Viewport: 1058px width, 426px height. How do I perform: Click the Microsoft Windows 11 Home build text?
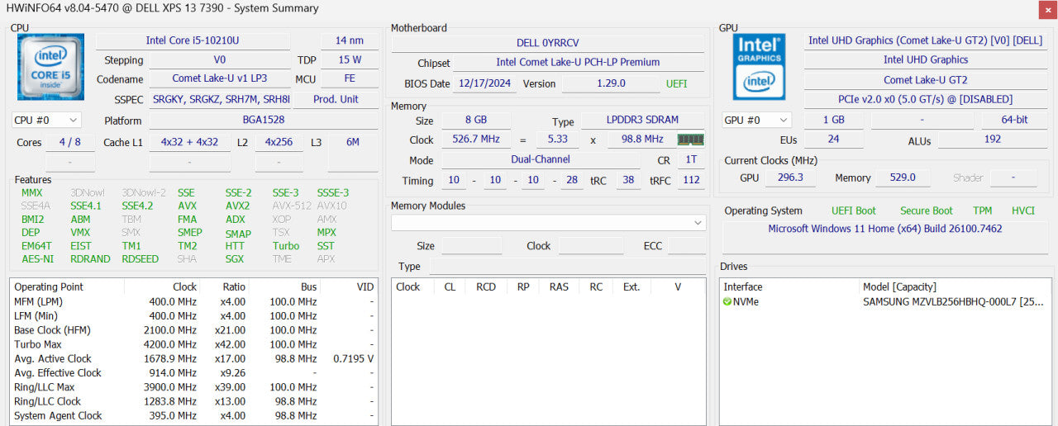point(885,229)
